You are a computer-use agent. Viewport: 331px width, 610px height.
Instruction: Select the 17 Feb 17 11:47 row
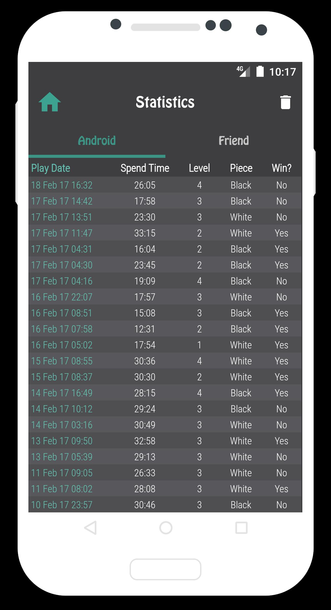(x=165, y=233)
